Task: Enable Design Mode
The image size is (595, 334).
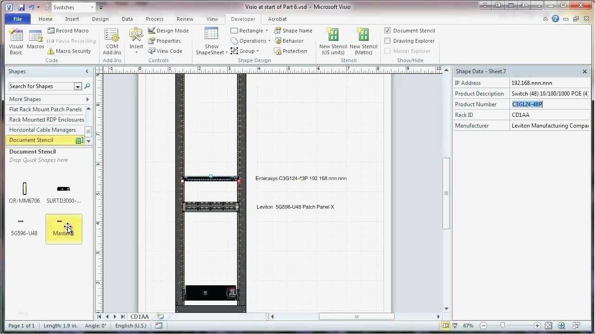Action: (x=168, y=31)
